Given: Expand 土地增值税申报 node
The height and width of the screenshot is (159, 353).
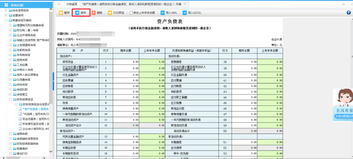Looking at the screenshot, I should (10, 45).
